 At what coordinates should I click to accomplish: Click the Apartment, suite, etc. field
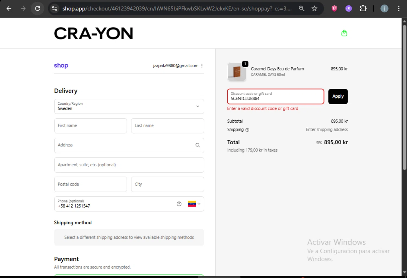[x=129, y=165]
